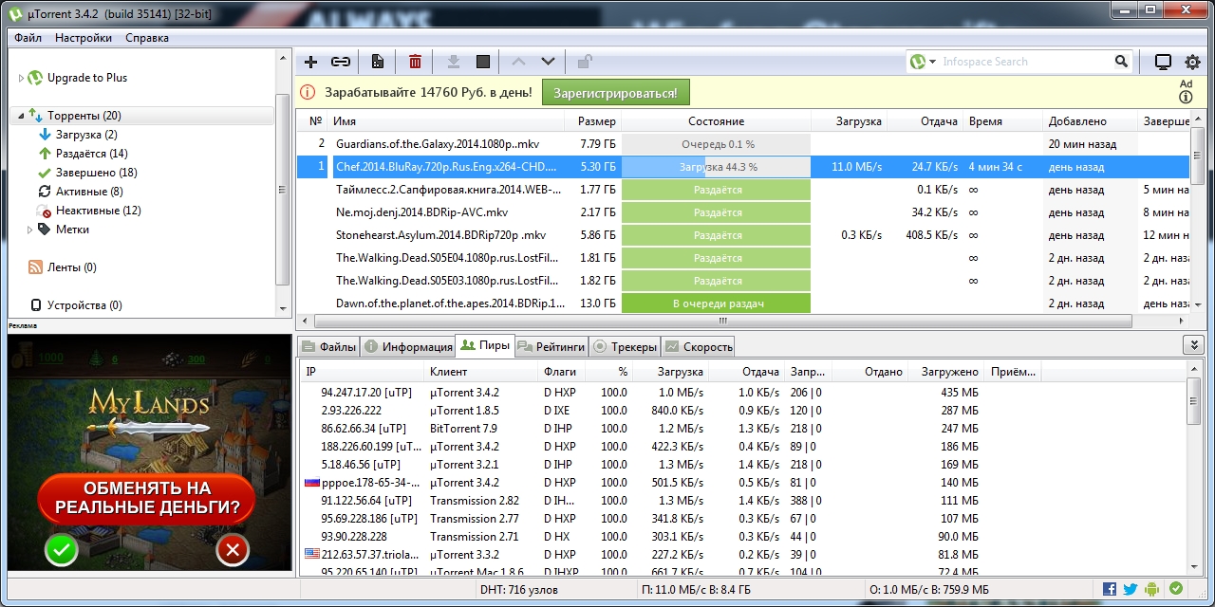Click Guardians queue progress bar at 0.1 %
The width and height of the screenshot is (1215, 607).
tap(717, 144)
